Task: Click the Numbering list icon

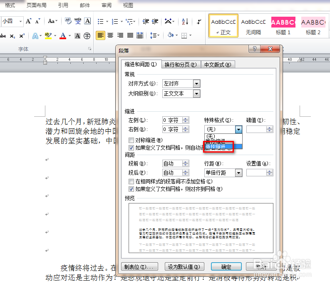Action: coord(115,22)
